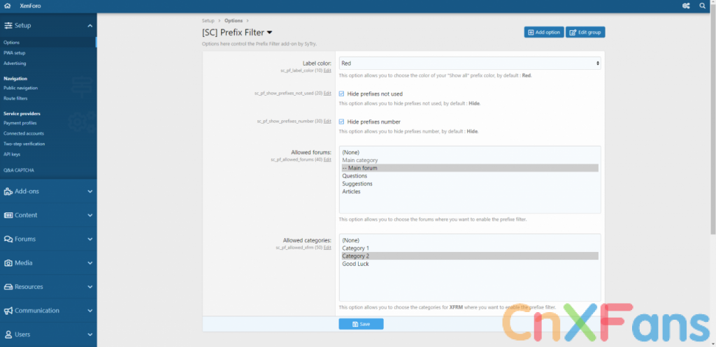This screenshot has height=347, width=716.
Task: Collapse the Setup section chevron
Action: click(x=90, y=26)
